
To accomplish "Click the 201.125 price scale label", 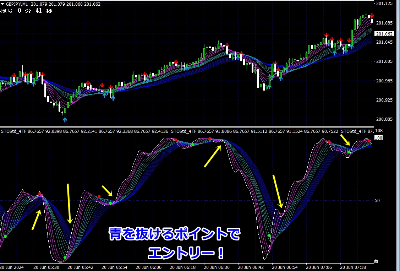I will pyautogui.click(x=384, y=4).
